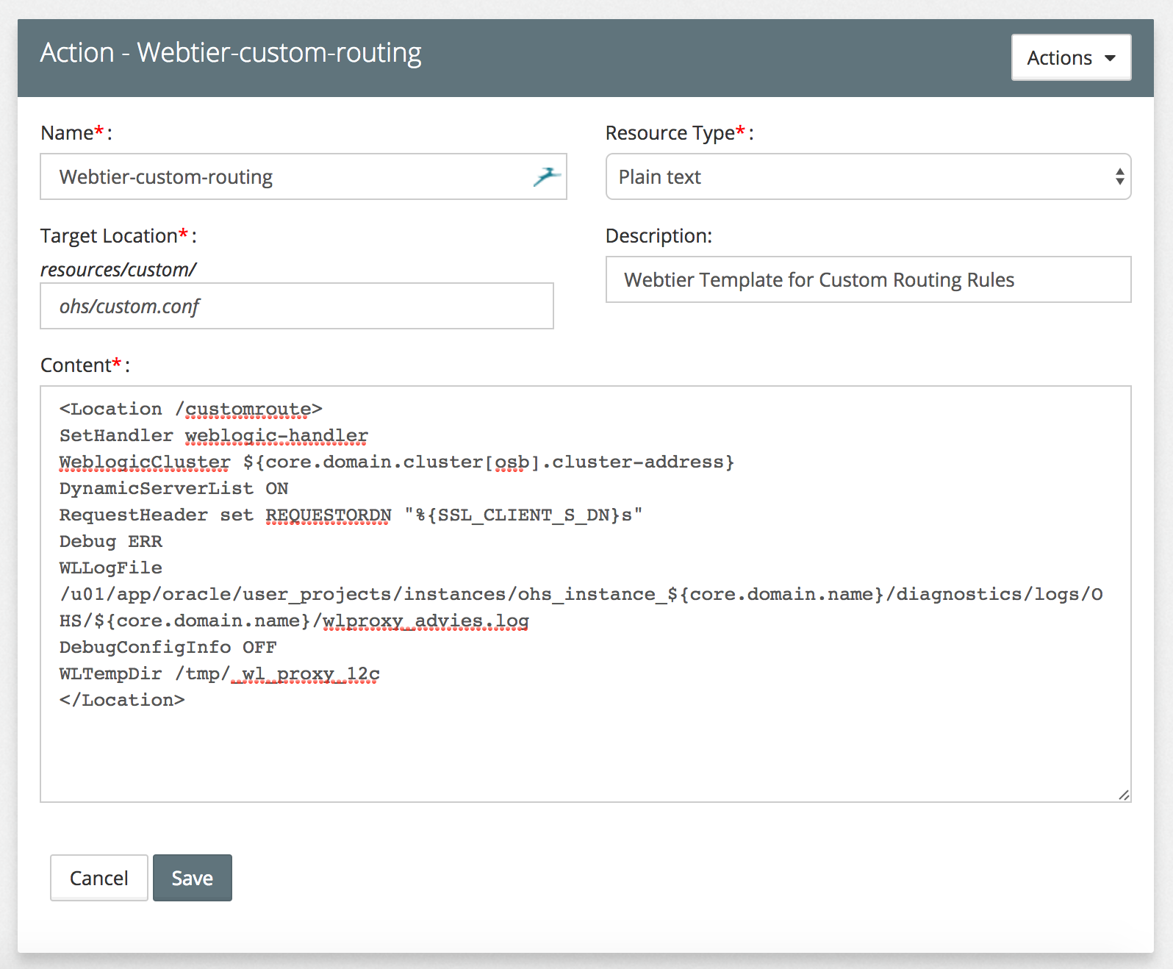Click the 'Debug ERR' line
The image size is (1173, 969).
pos(111,542)
